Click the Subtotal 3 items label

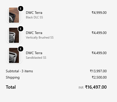pyautogui.click(x=19, y=71)
